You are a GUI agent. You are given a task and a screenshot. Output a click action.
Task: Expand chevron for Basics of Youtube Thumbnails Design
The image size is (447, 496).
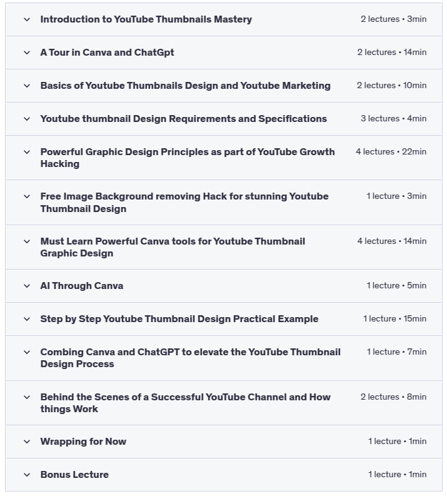point(27,86)
